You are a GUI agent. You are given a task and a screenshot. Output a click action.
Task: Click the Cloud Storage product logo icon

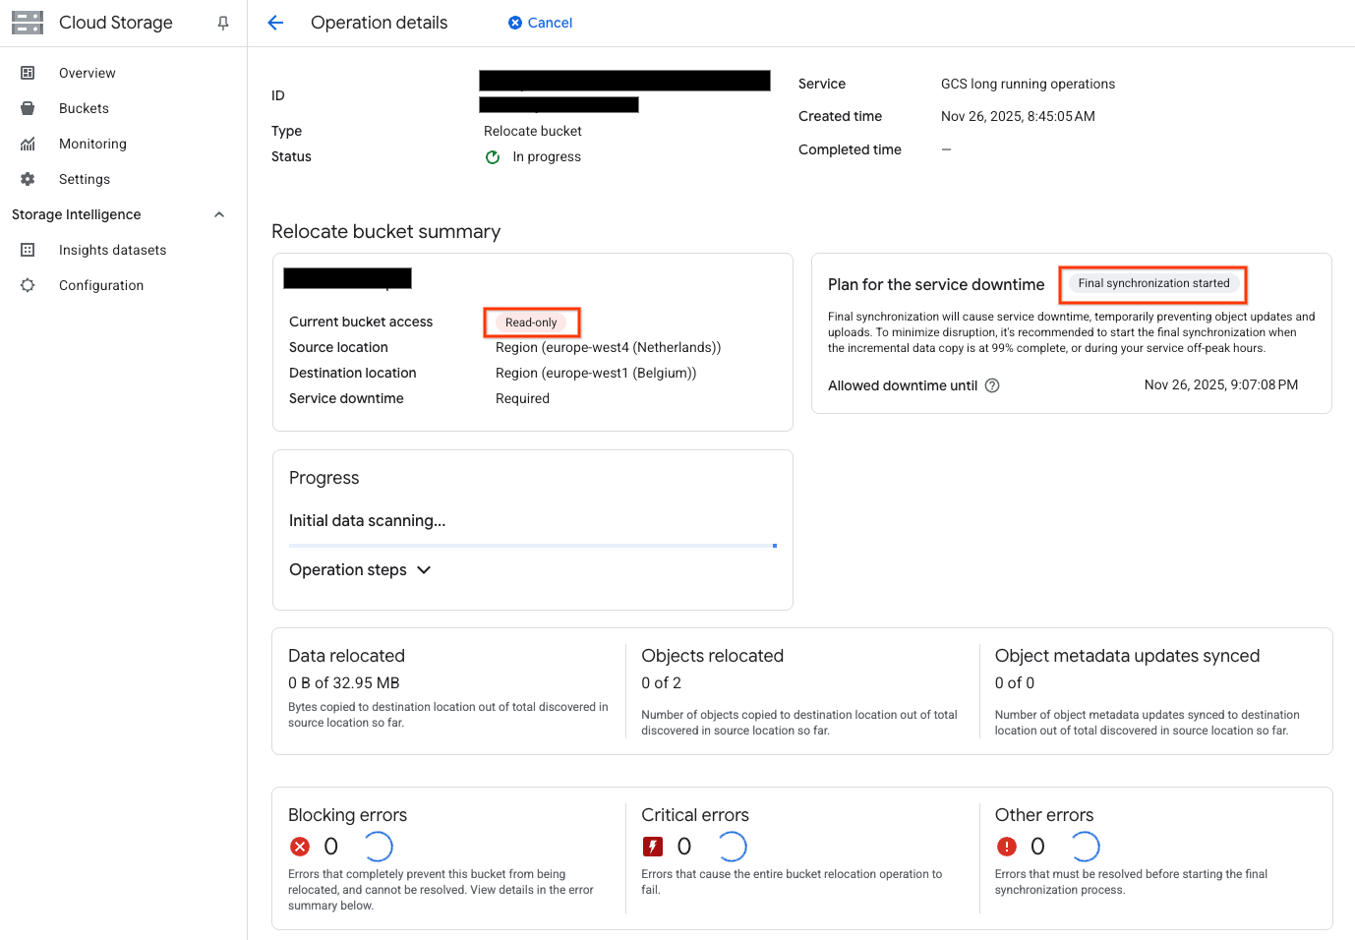click(28, 23)
